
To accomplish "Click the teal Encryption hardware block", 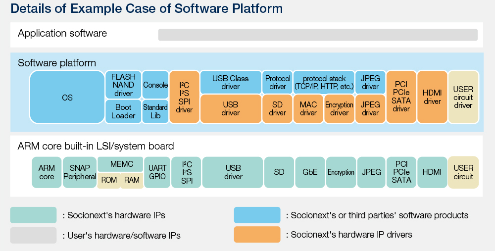I will [x=341, y=172].
